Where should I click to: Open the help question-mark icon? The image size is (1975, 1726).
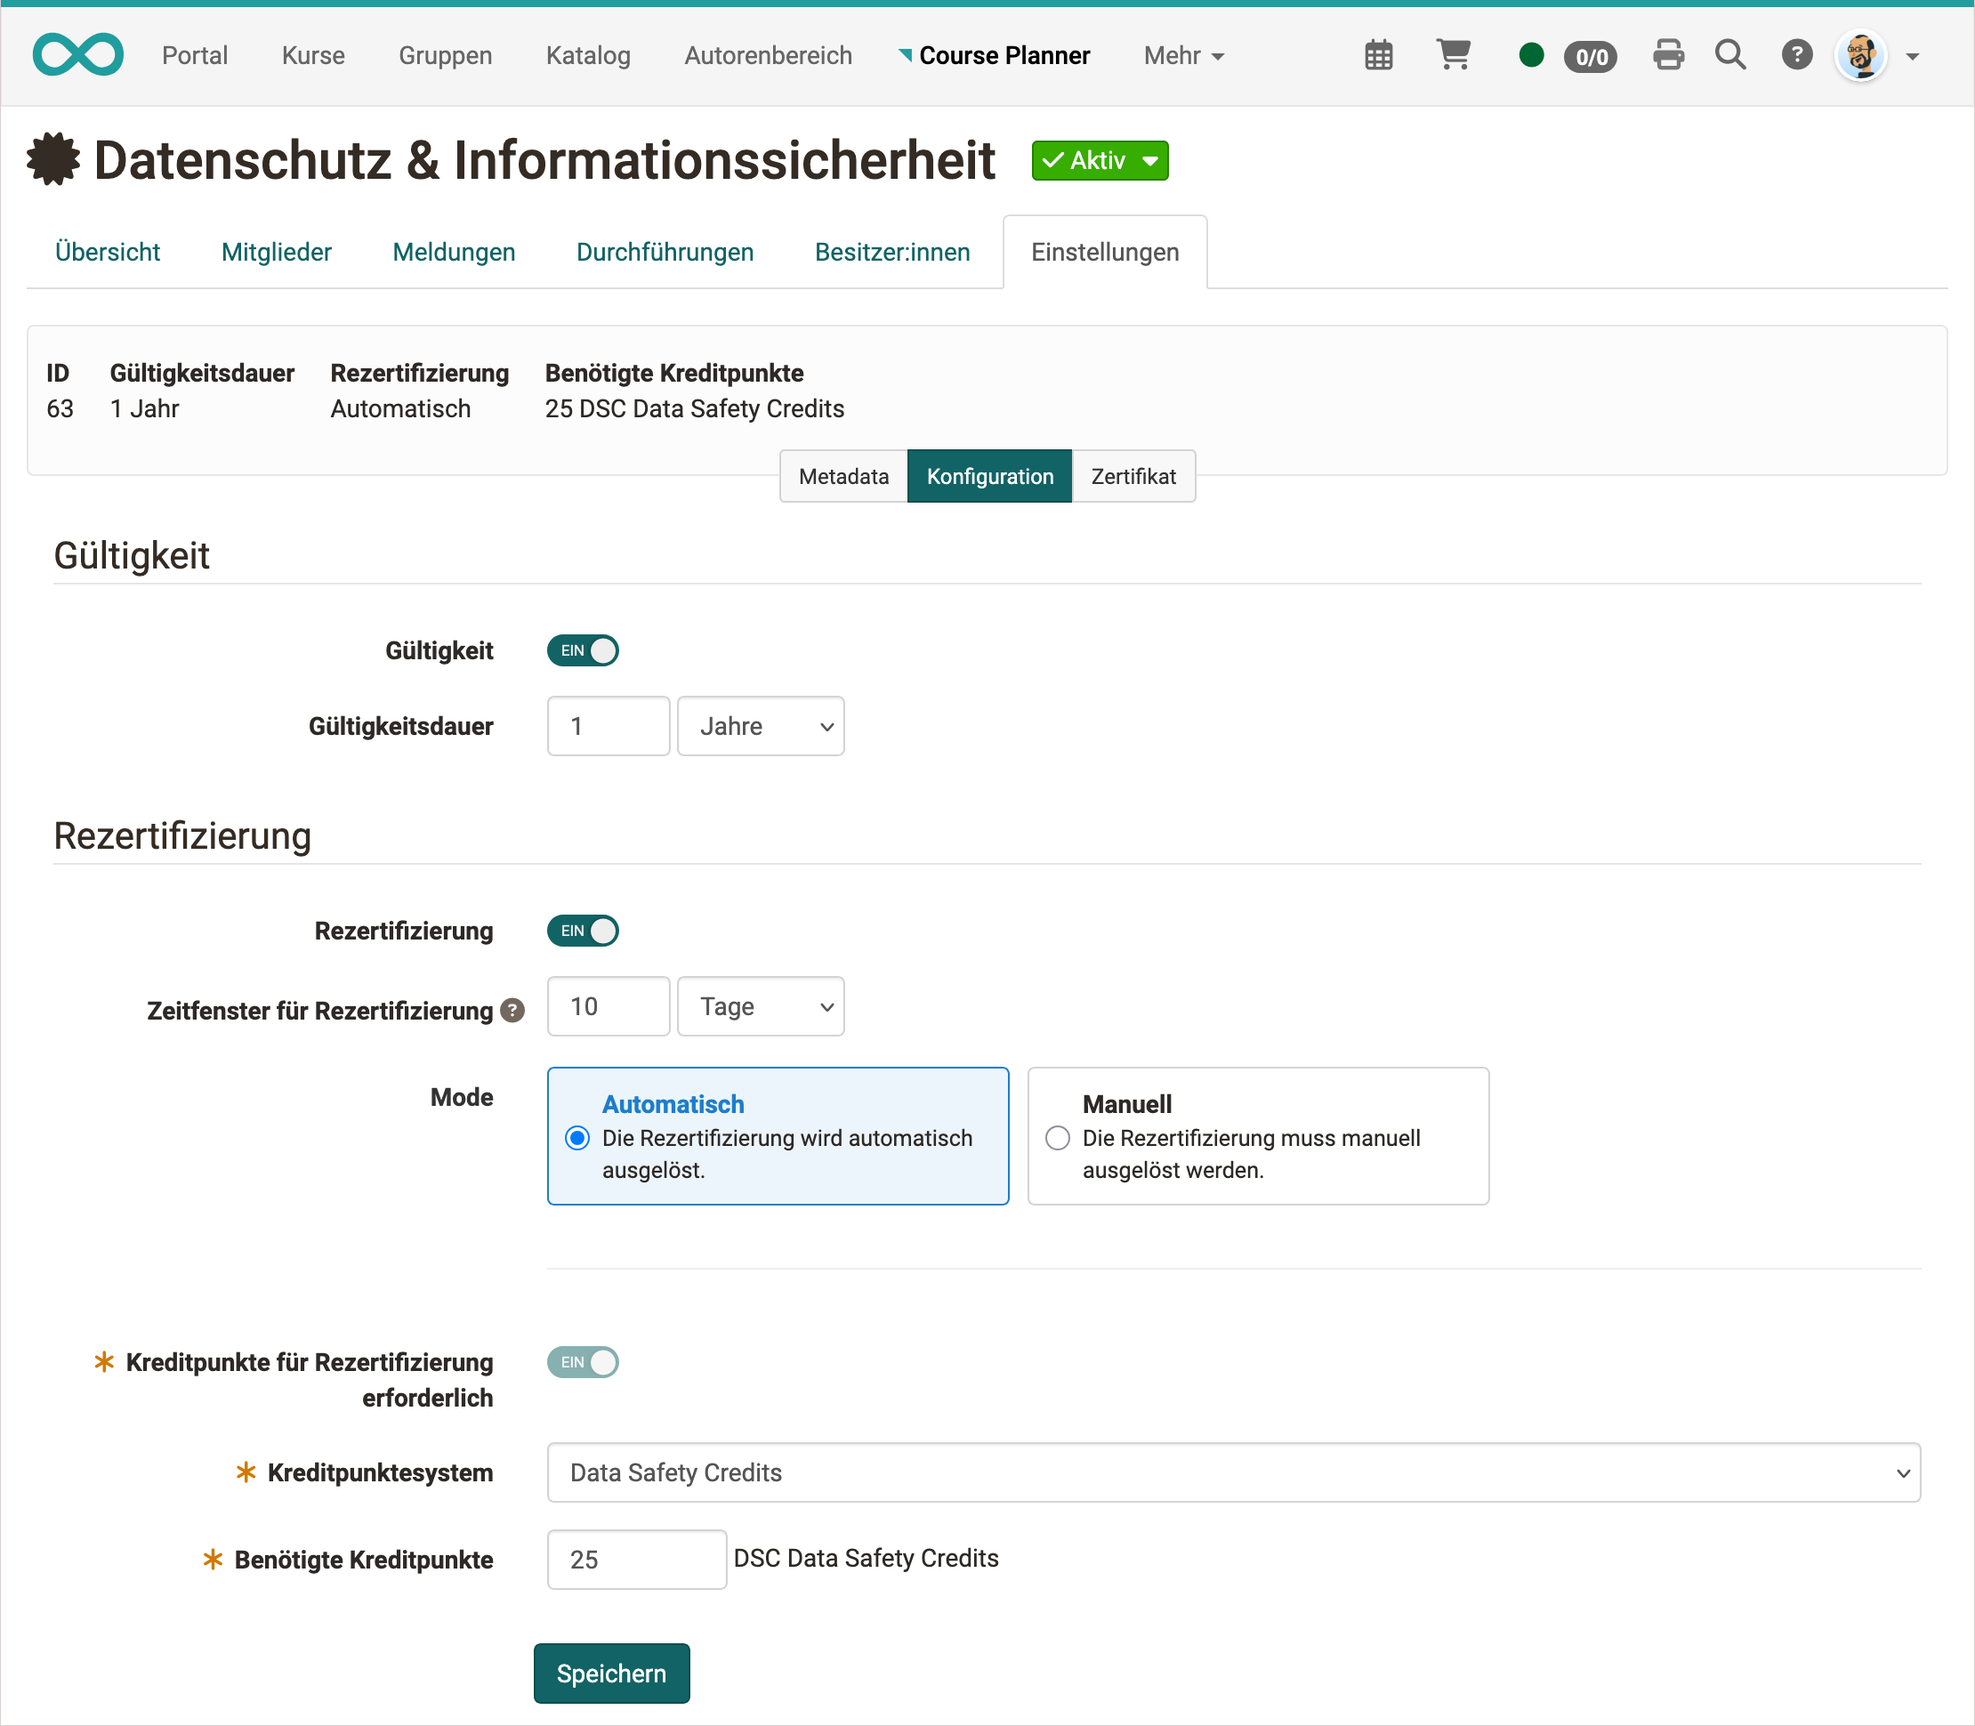pos(1797,55)
